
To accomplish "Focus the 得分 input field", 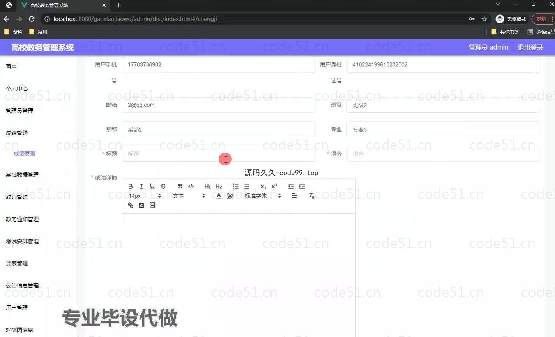I will (443, 154).
